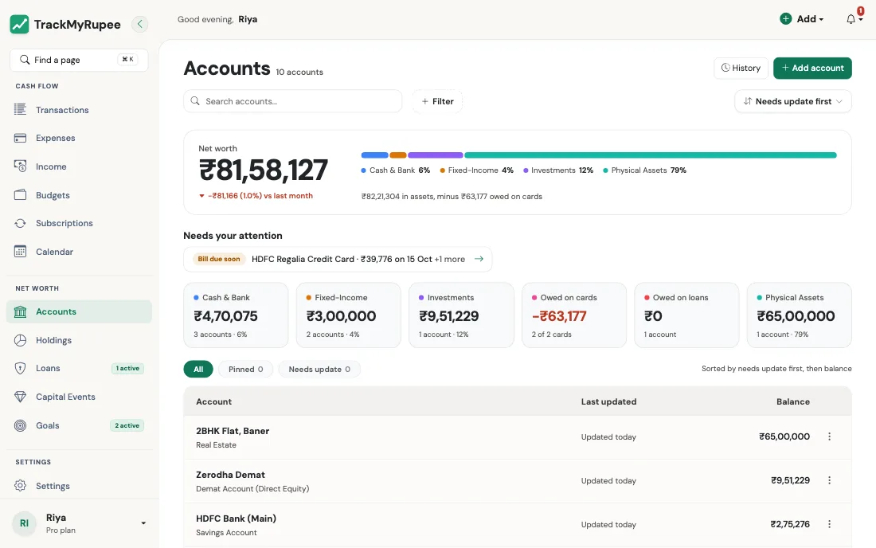
Task: Click the arrow on the Bill due soon alert
Action: point(479,259)
